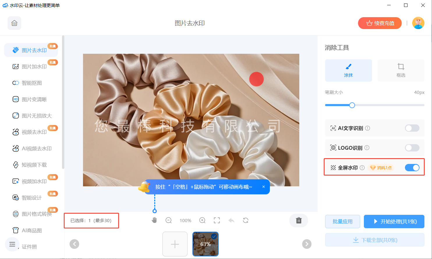432x259 pixels.
Task: Click the plus tile to add an image
Action: click(175, 244)
